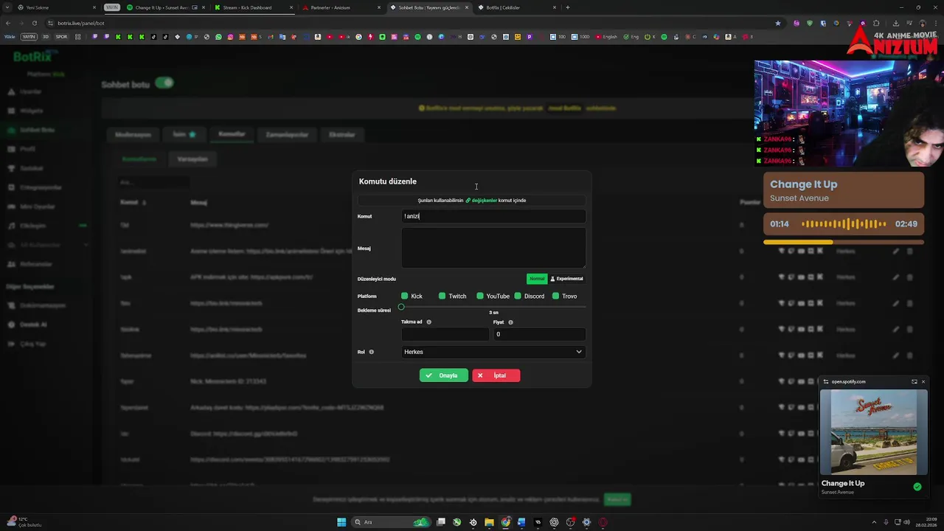This screenshot has width=944, height=531.
Task: Confirm the command with Onayla
Action: pos(443,375)
